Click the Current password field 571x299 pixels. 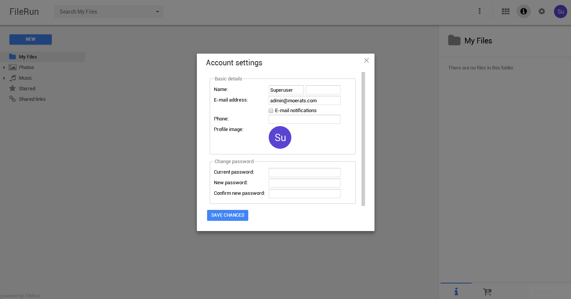305,173
